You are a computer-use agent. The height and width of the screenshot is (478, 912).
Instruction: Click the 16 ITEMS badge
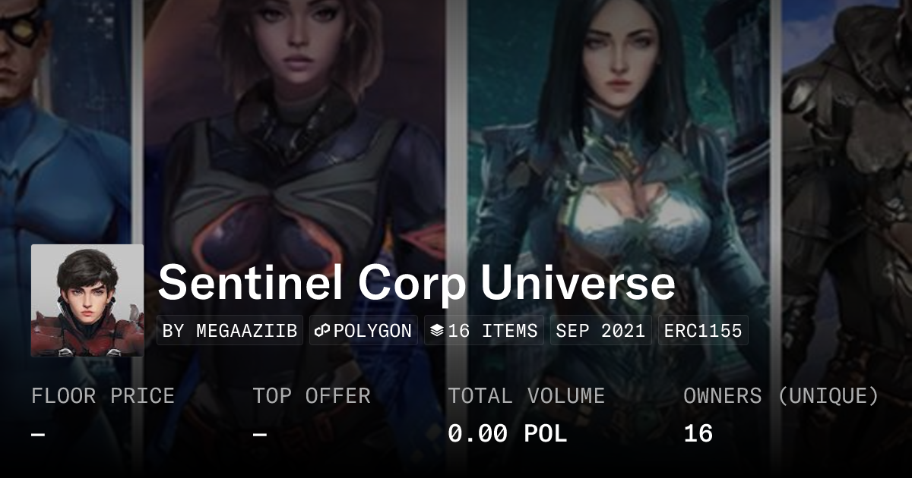484,331
